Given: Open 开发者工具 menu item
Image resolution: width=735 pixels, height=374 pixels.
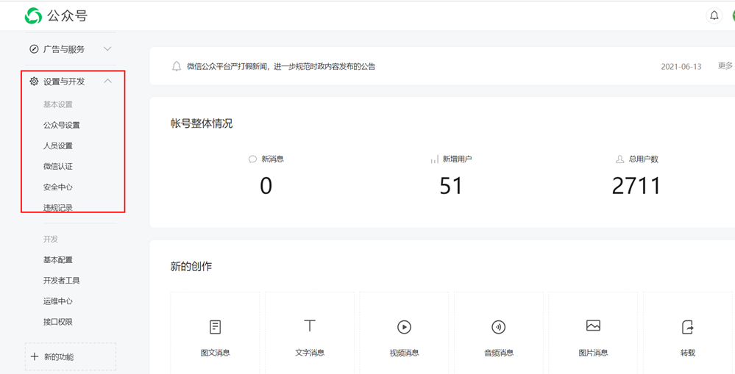Looking at the screenshot, I should (62, 280).
